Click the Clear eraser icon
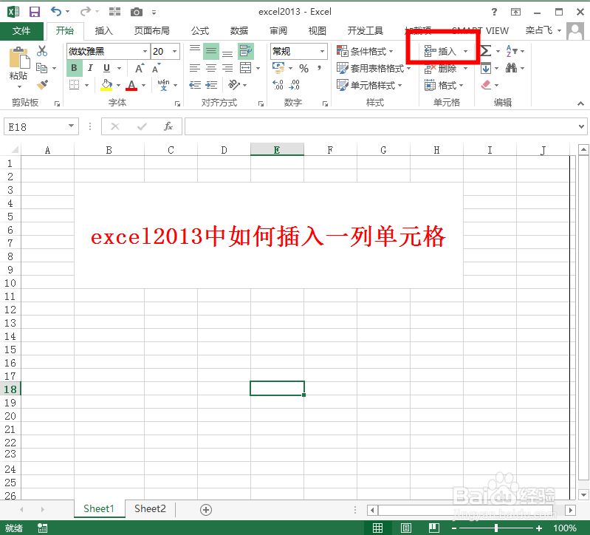 click(486, 85)
